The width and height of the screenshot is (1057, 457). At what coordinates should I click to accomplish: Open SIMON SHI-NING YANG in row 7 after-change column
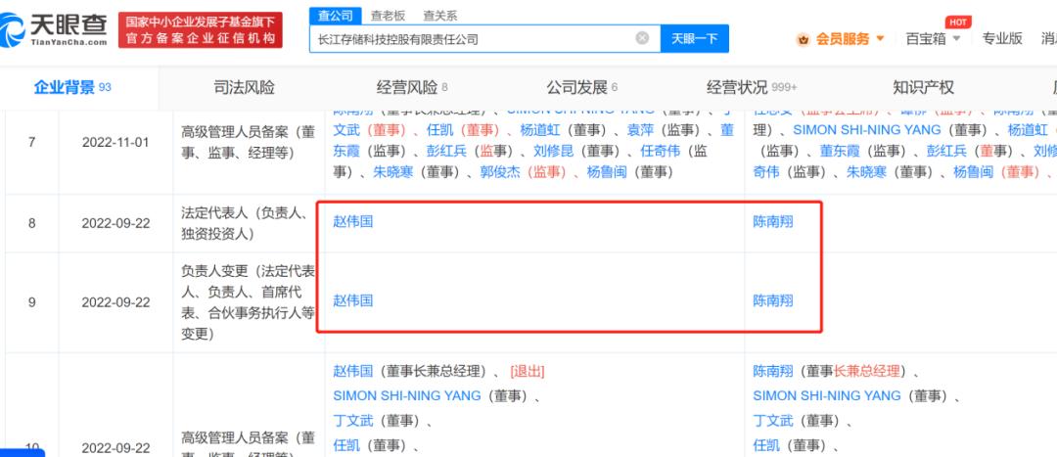pos(866,130)
